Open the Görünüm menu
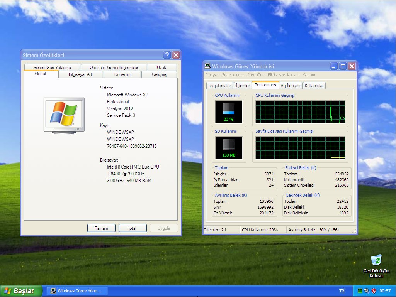This screenshot has height=297, width=396. (255, 75)
